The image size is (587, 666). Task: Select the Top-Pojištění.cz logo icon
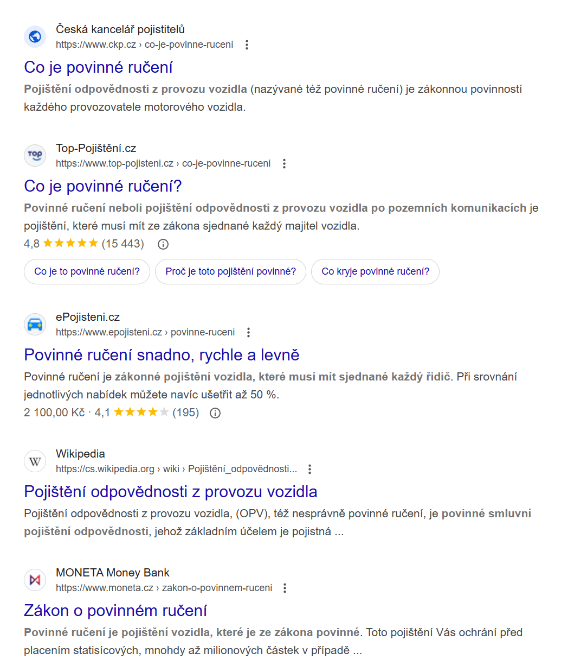[x=35, y=155]
